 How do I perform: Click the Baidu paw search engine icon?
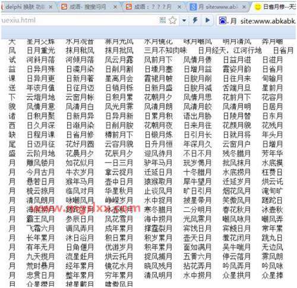tap(222, 20)
